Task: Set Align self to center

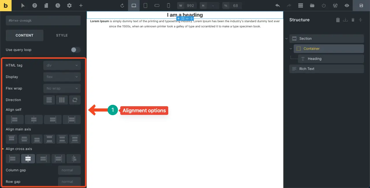Action: click(x=34, y=119)
